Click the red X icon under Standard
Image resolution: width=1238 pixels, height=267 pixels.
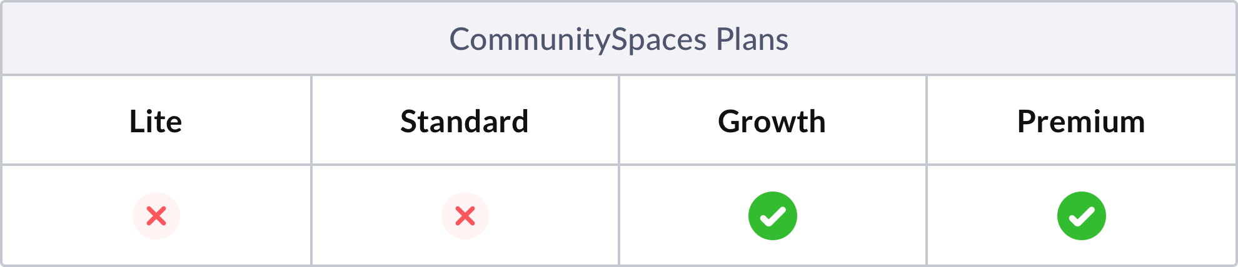465,216
